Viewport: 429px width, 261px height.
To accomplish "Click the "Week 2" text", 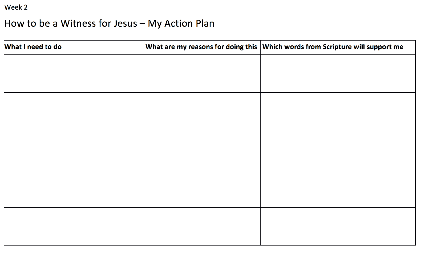I will click(x=16, y=7).
